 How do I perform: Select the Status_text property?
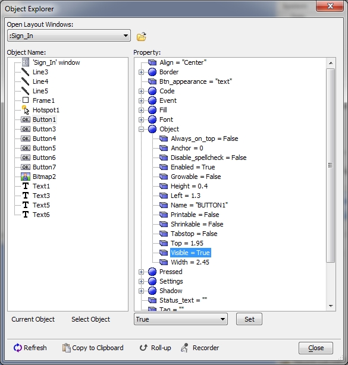(x=183, y=300)
